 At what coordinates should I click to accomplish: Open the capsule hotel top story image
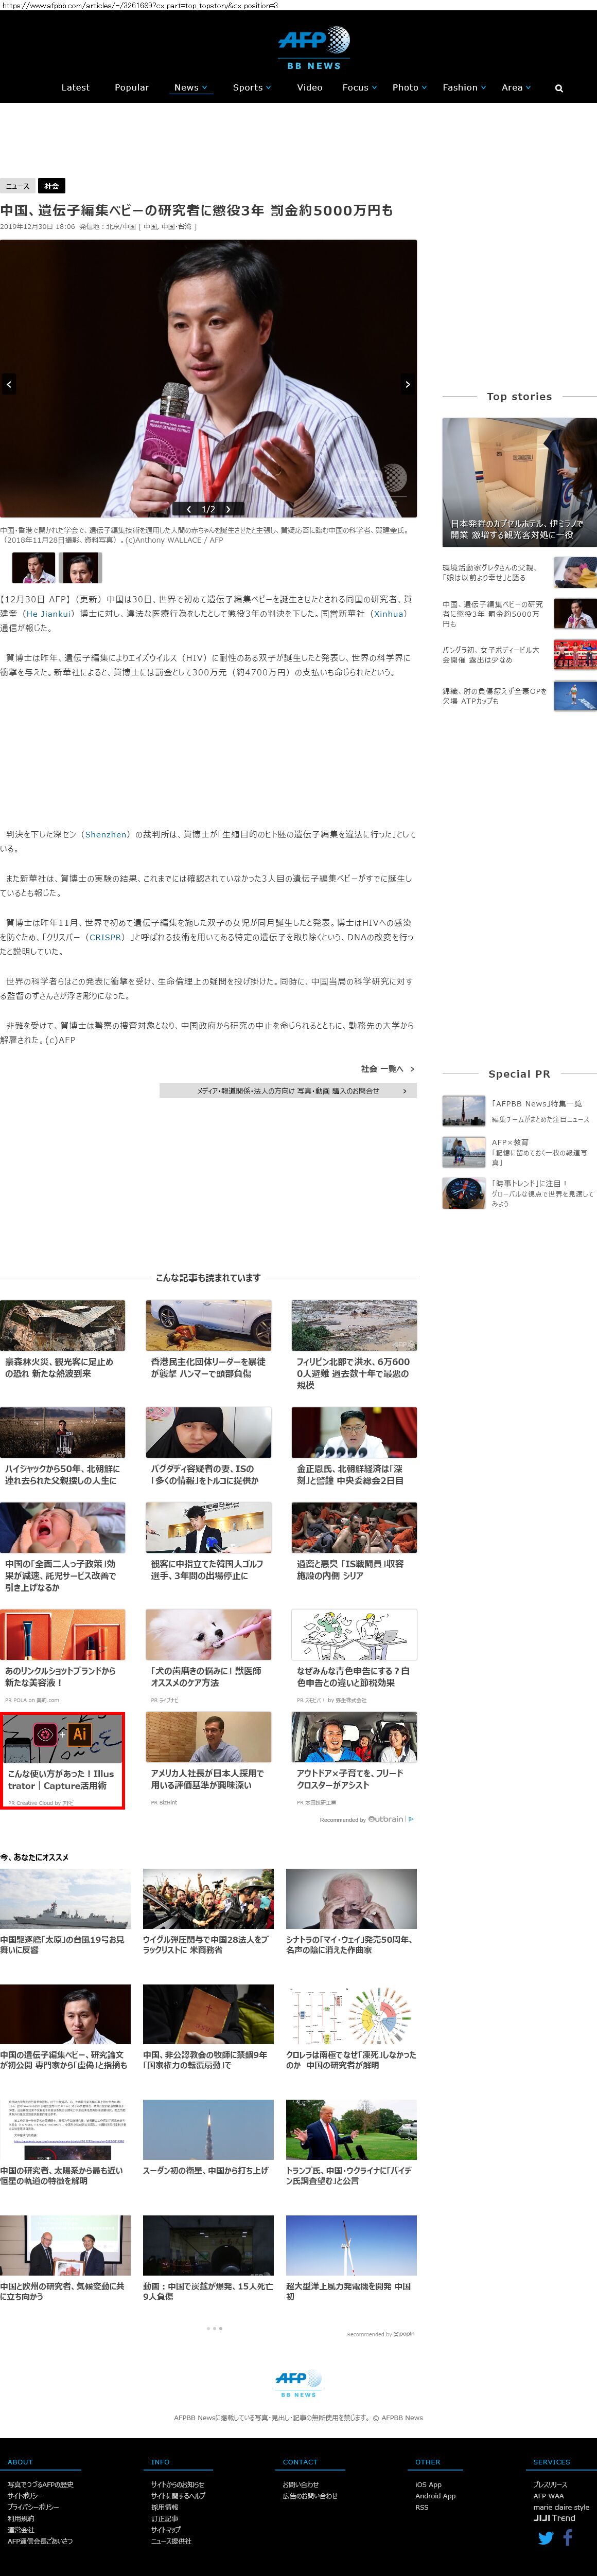click(x=519, y=482)
